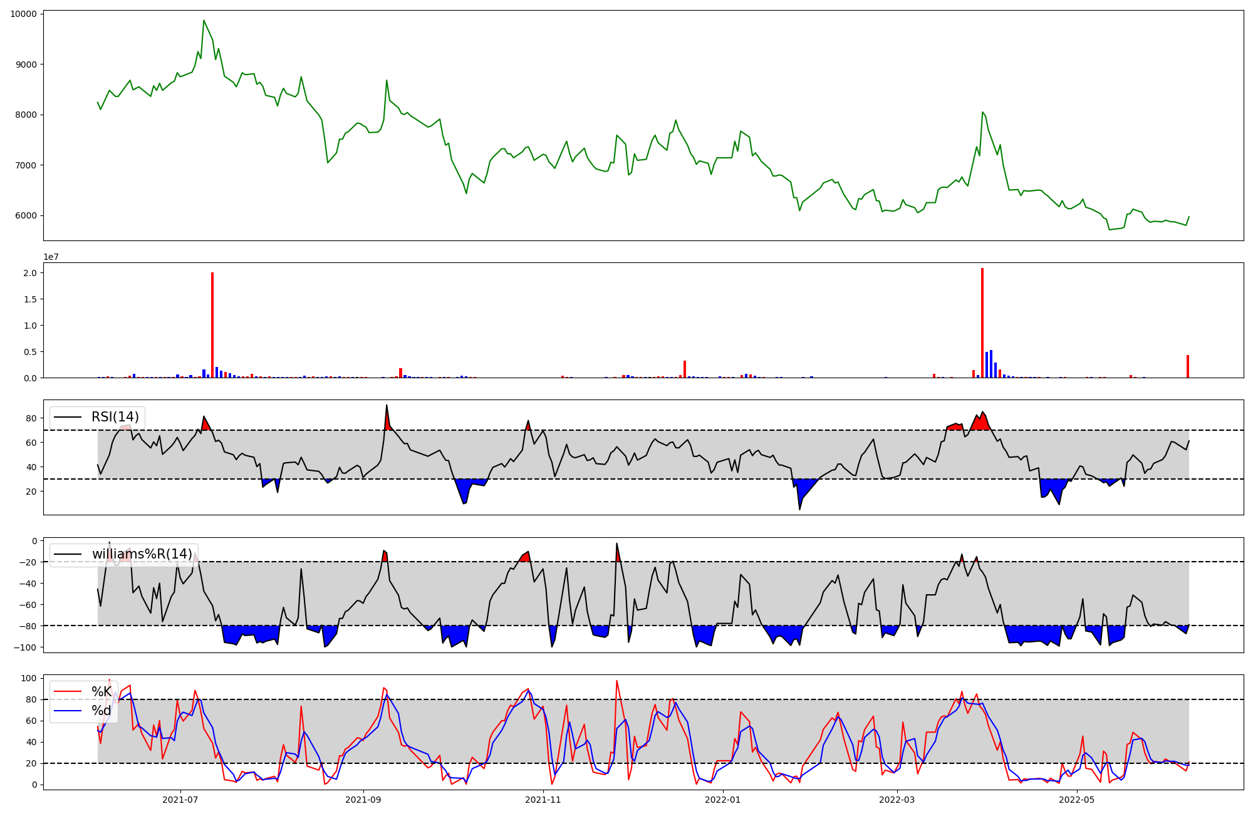Viewport: 1253px width, 814px height.
Task: Click the blue %d legend line swatch
Action: point(68,711)
